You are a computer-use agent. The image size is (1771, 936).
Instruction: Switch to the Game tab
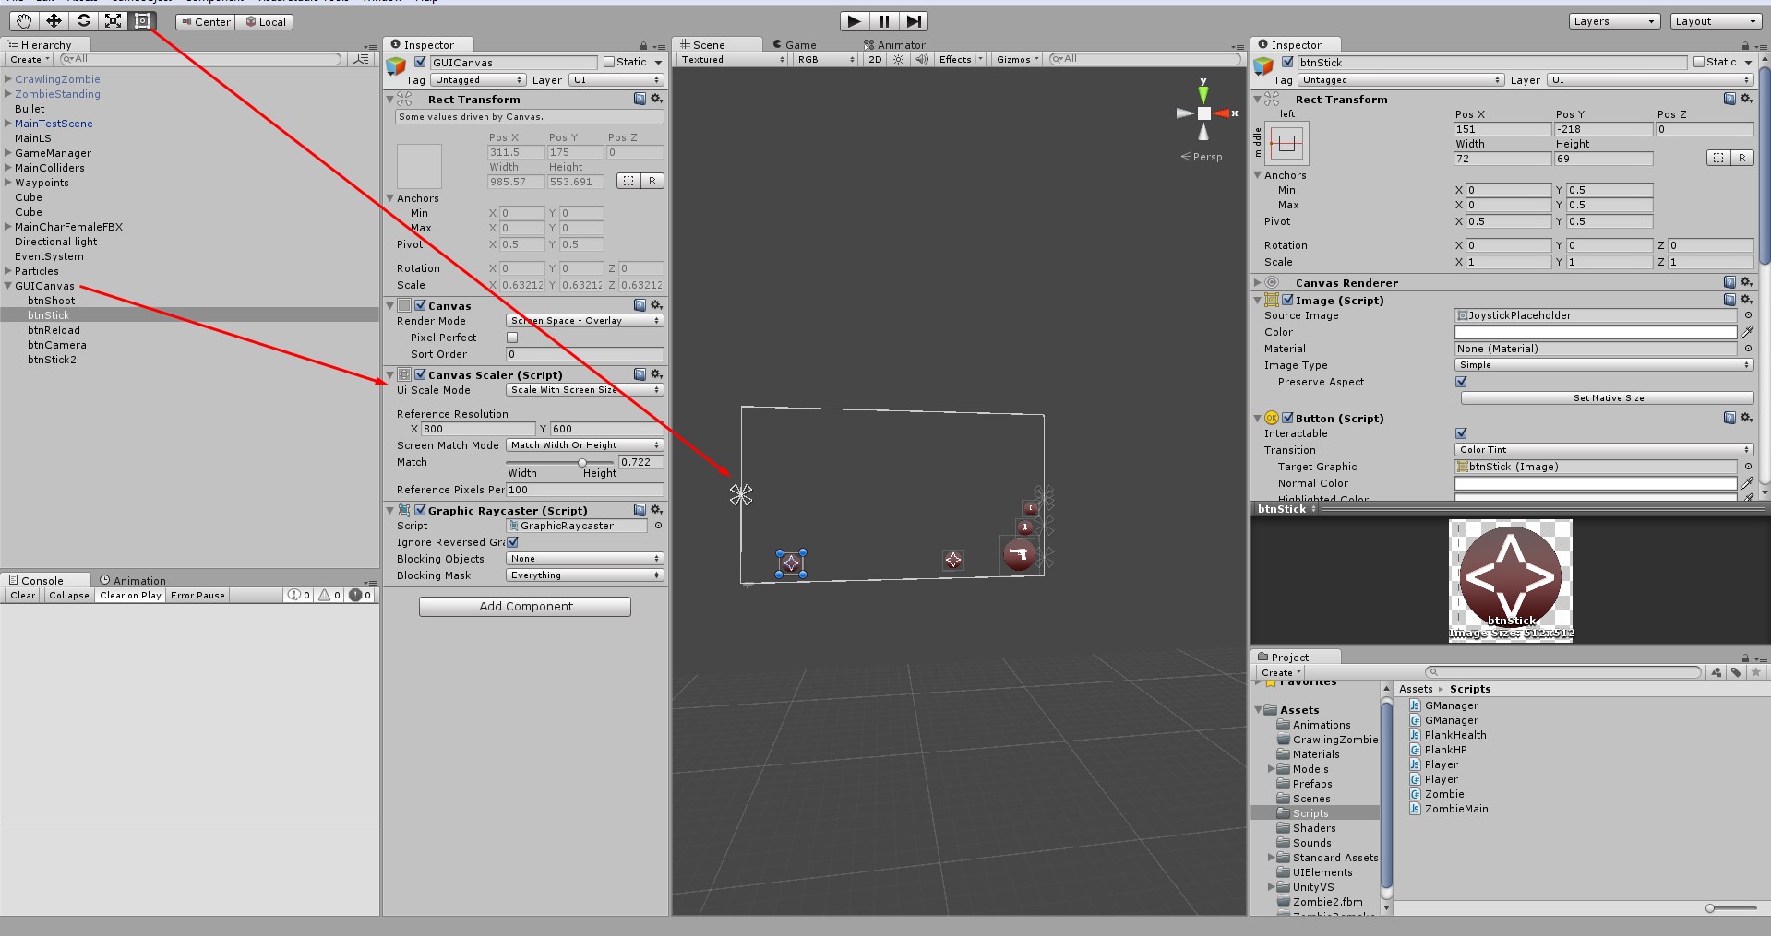coord(795,44)
